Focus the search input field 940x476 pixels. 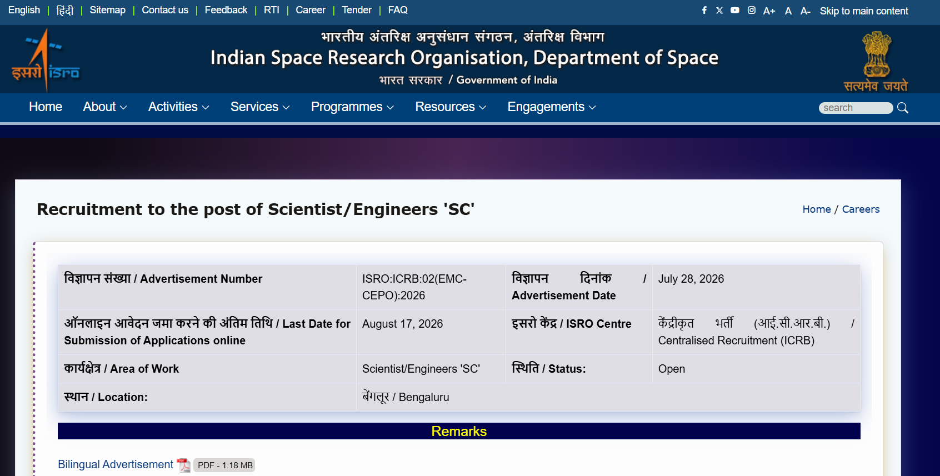click(856, 108)
